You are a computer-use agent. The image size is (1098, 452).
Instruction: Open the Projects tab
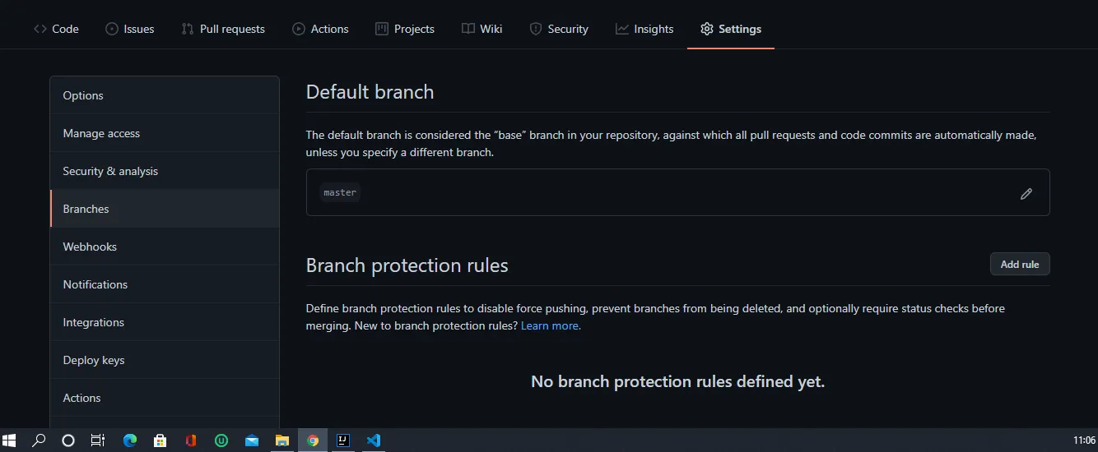coord(404,29)
